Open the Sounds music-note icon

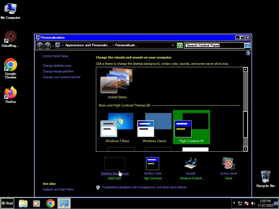[191, 163]
